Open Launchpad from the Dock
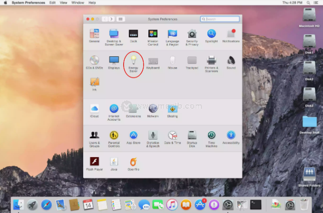Image resolution: width=323 pixels, height=213 pixels. click(33, 205)
